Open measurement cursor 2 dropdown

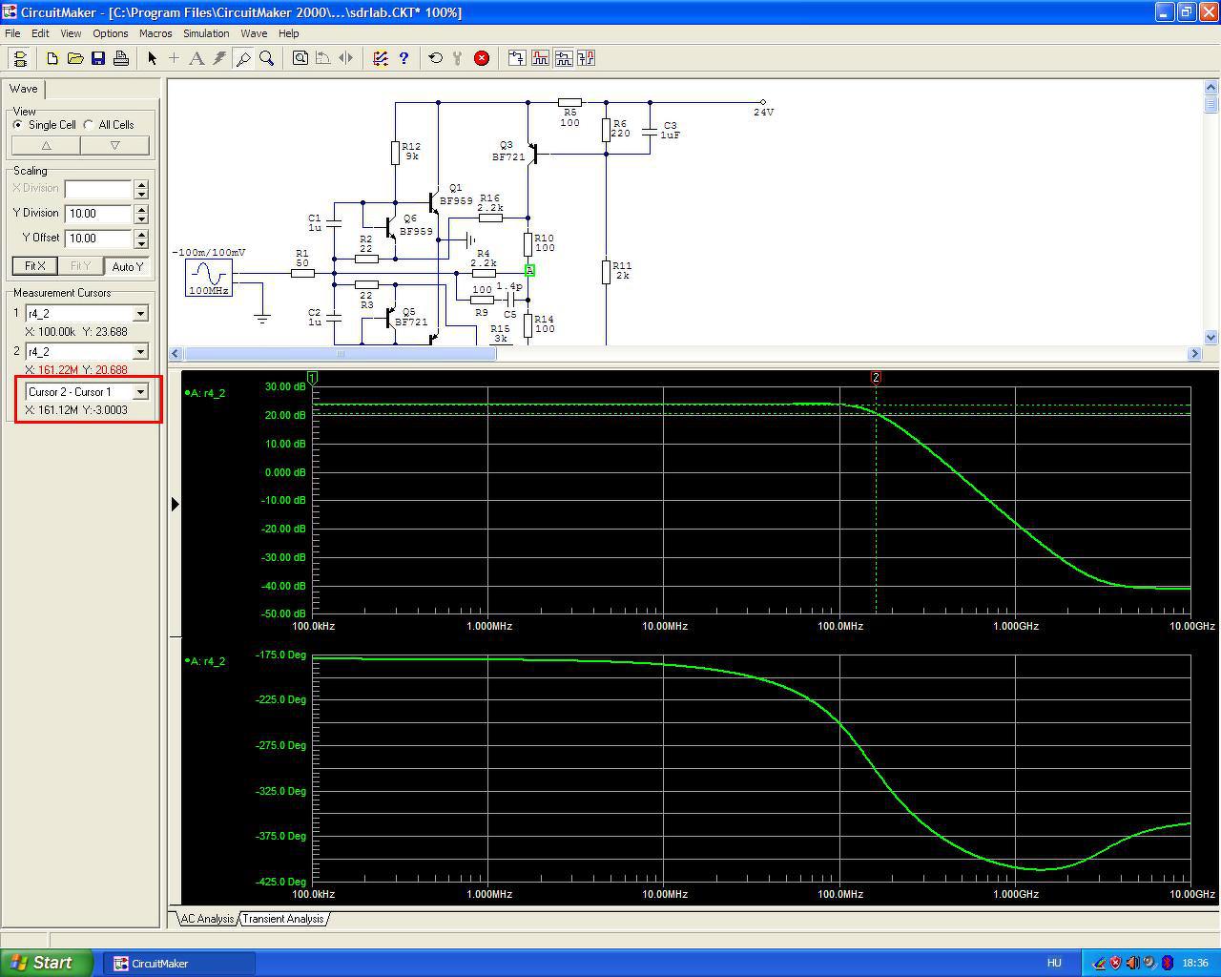point(140,352)
